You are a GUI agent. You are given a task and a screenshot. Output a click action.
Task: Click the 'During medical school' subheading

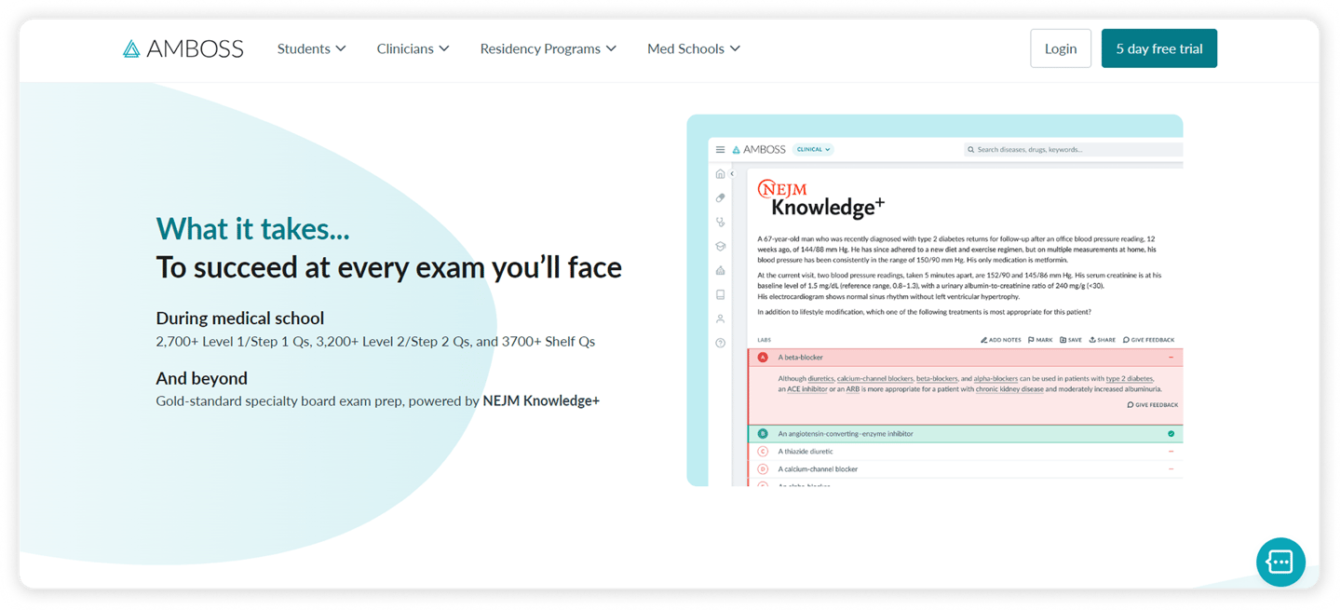pos(240,318)
